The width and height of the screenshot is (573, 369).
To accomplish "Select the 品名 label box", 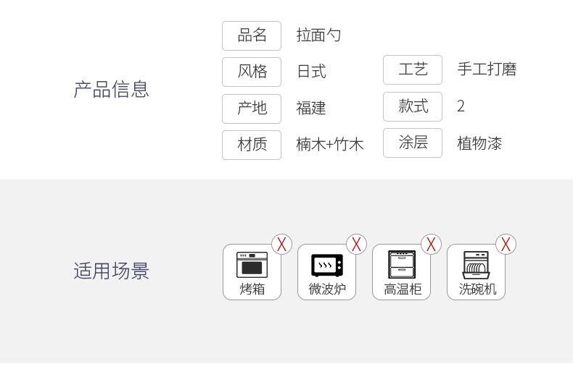I will tap(252, 35).
